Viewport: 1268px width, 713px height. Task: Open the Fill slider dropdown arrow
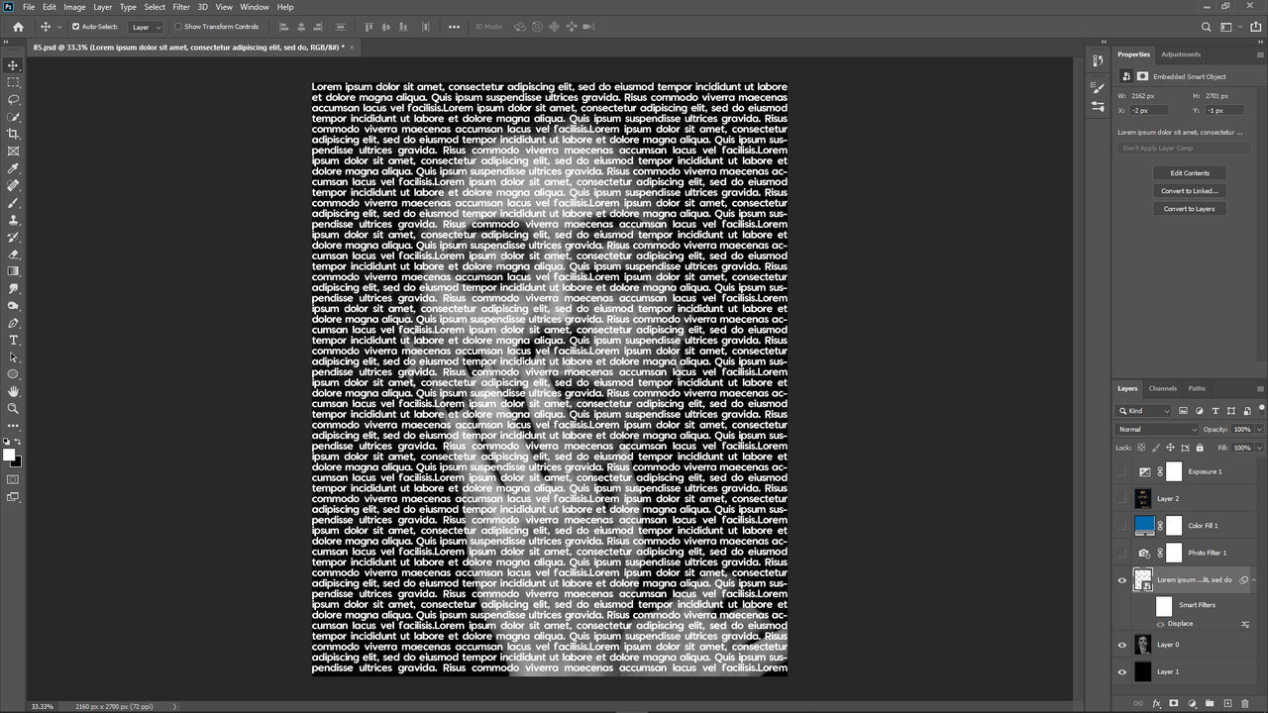1259,448
